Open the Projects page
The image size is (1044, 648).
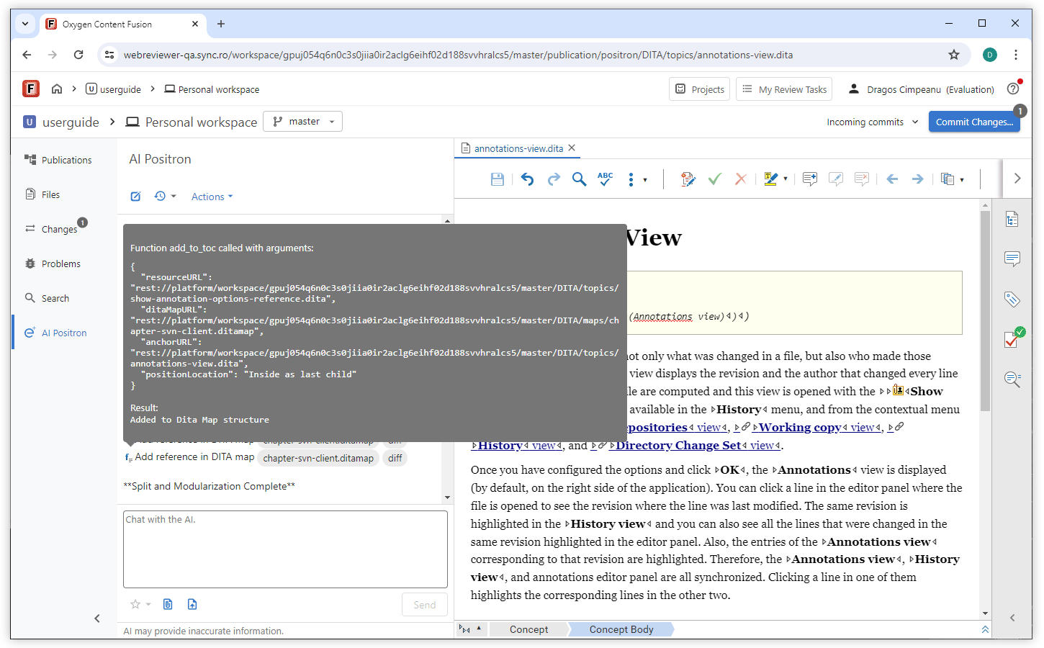(699, 89)
